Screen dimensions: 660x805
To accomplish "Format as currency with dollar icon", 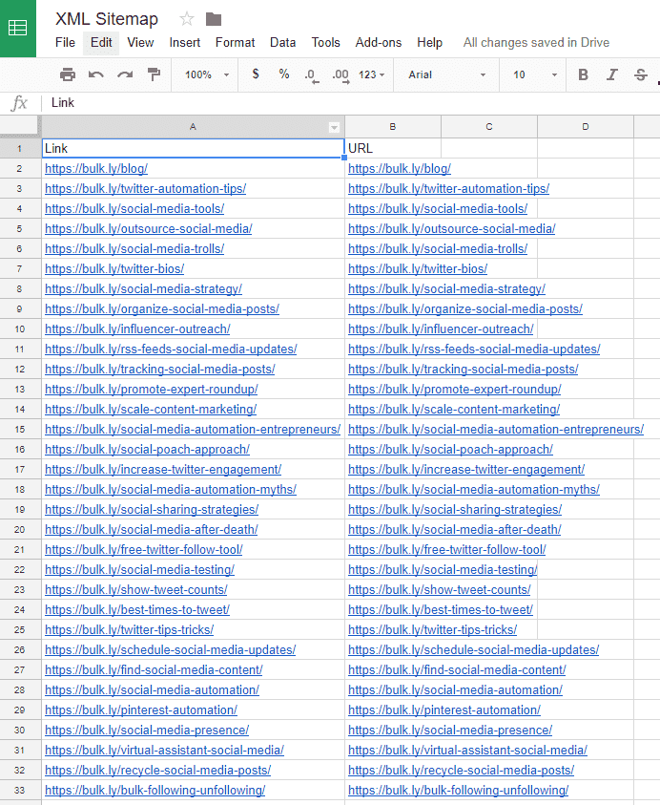I will pos(256,74).
